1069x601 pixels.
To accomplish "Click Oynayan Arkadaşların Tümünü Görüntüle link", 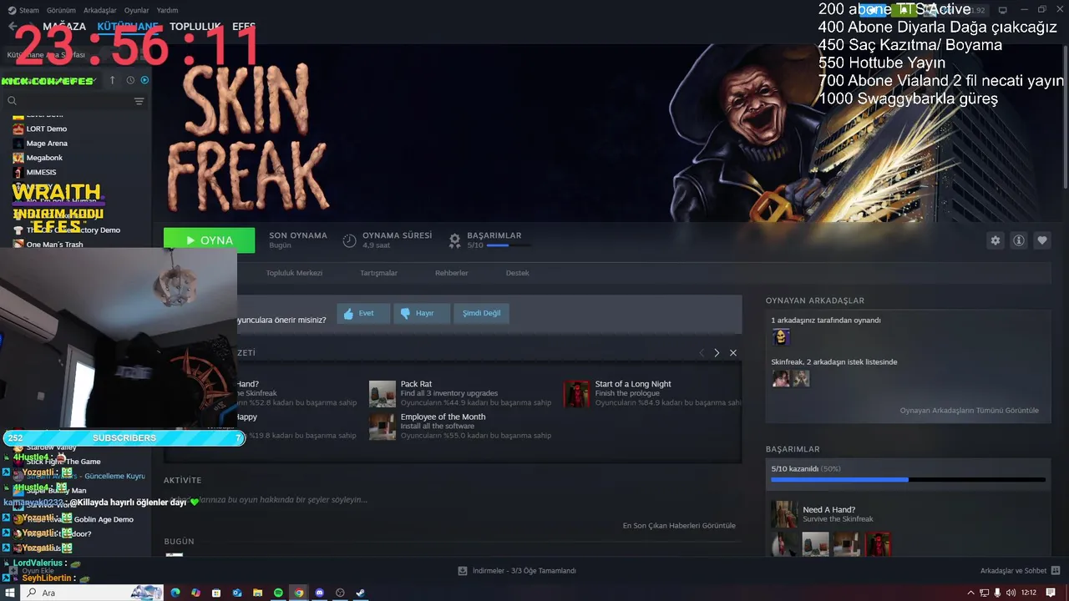I will point(969,411).
